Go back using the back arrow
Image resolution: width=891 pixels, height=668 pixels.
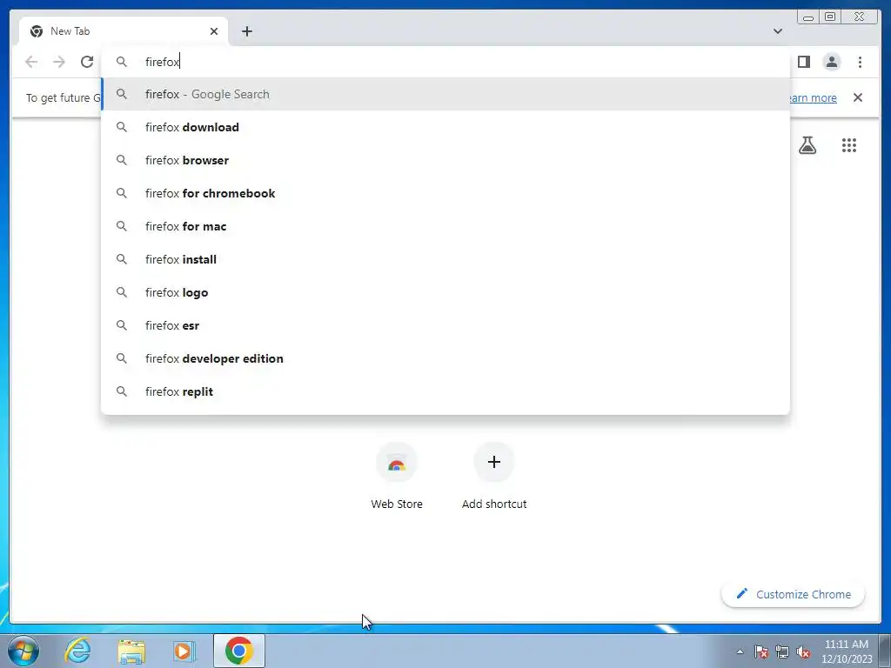pos(31,62)
